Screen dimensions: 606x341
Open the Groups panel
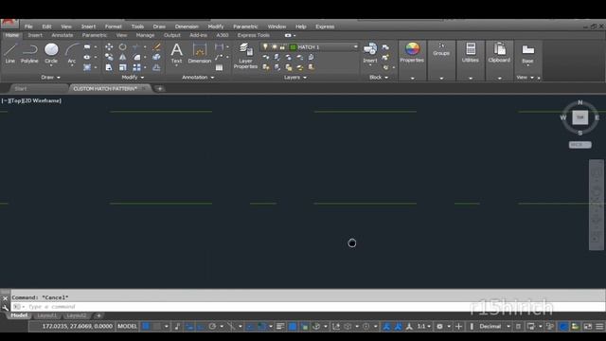[441, 50]
